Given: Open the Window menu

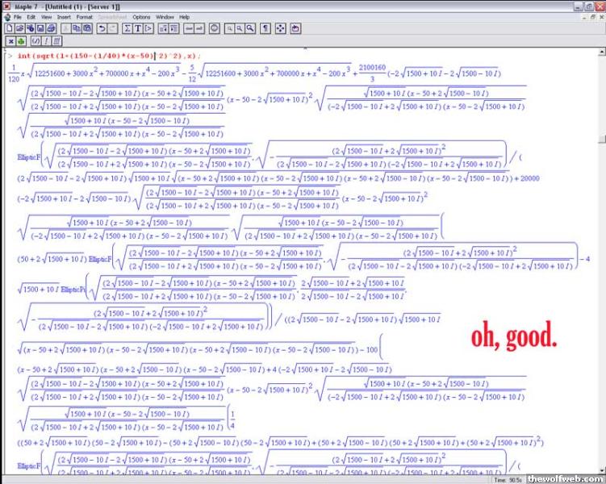Looking at the screenshot, I should pos(165,16).
